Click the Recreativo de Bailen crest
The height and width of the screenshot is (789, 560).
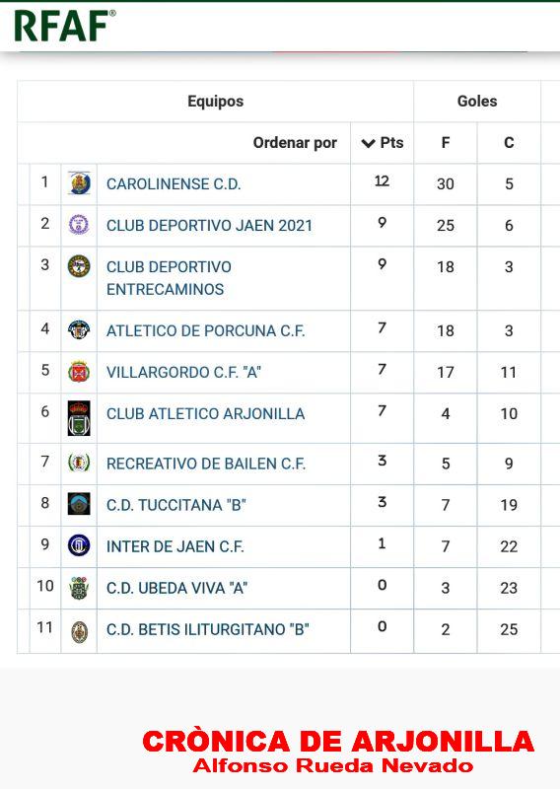79,462
